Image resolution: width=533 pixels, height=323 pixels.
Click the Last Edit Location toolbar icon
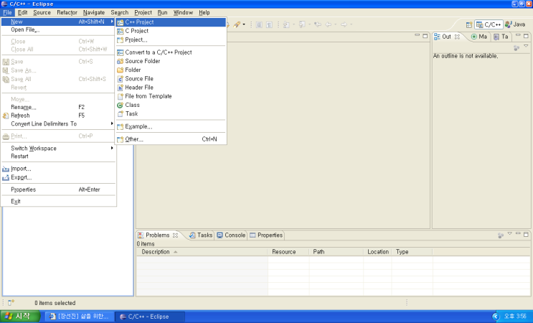(x=318, y=24)
